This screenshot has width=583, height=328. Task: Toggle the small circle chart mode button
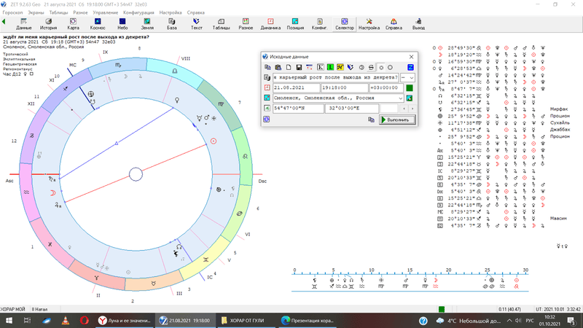380,67
